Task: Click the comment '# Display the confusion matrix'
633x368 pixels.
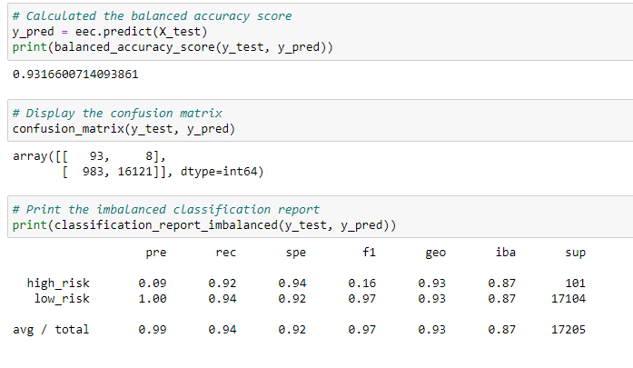Action: click(x=117, y=113)
